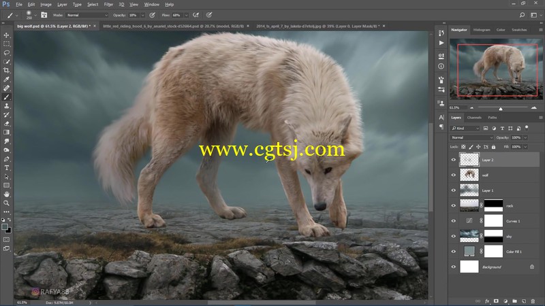Viewport: 545px width, 306px height.
Task: Hide the Layer 2 layer
Action: point(453,160)
